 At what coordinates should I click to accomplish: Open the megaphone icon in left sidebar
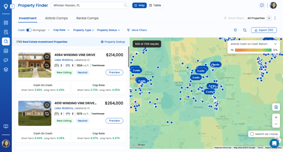point(6,60)
